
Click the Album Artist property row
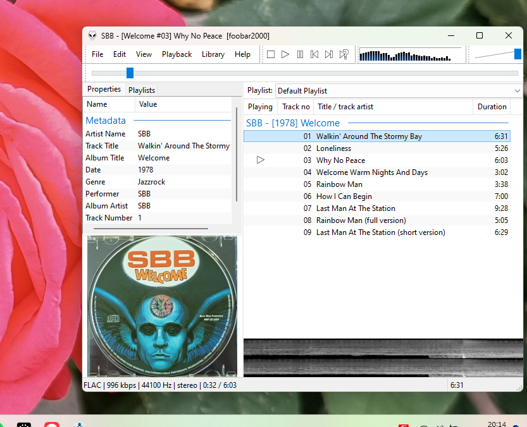point(158,206)
